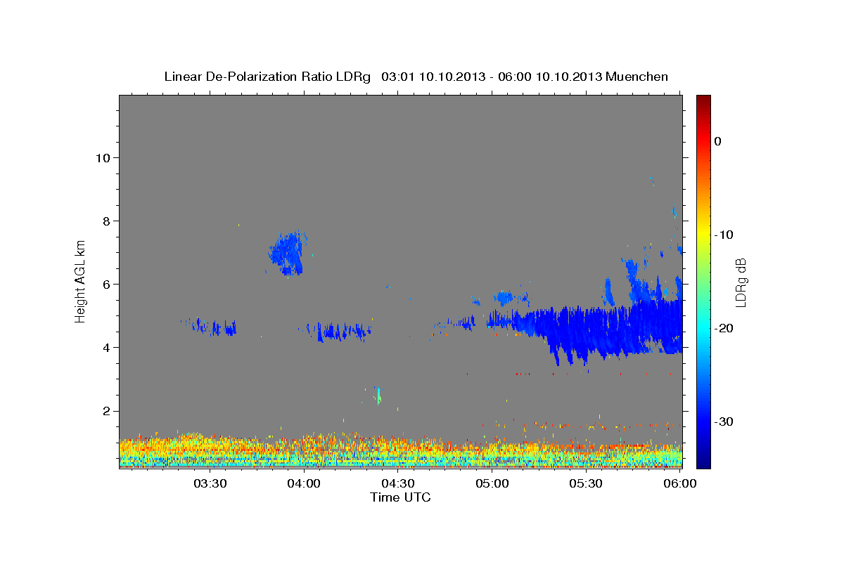Click the colorbar value -10
Screen dimensions: 844x562
pos(724,235)
